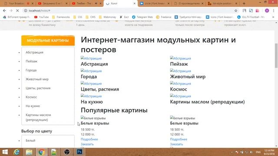Screen dimensions: 278x156
Task: Switch to the Your Broadcast tab
Action: [19, 3]
